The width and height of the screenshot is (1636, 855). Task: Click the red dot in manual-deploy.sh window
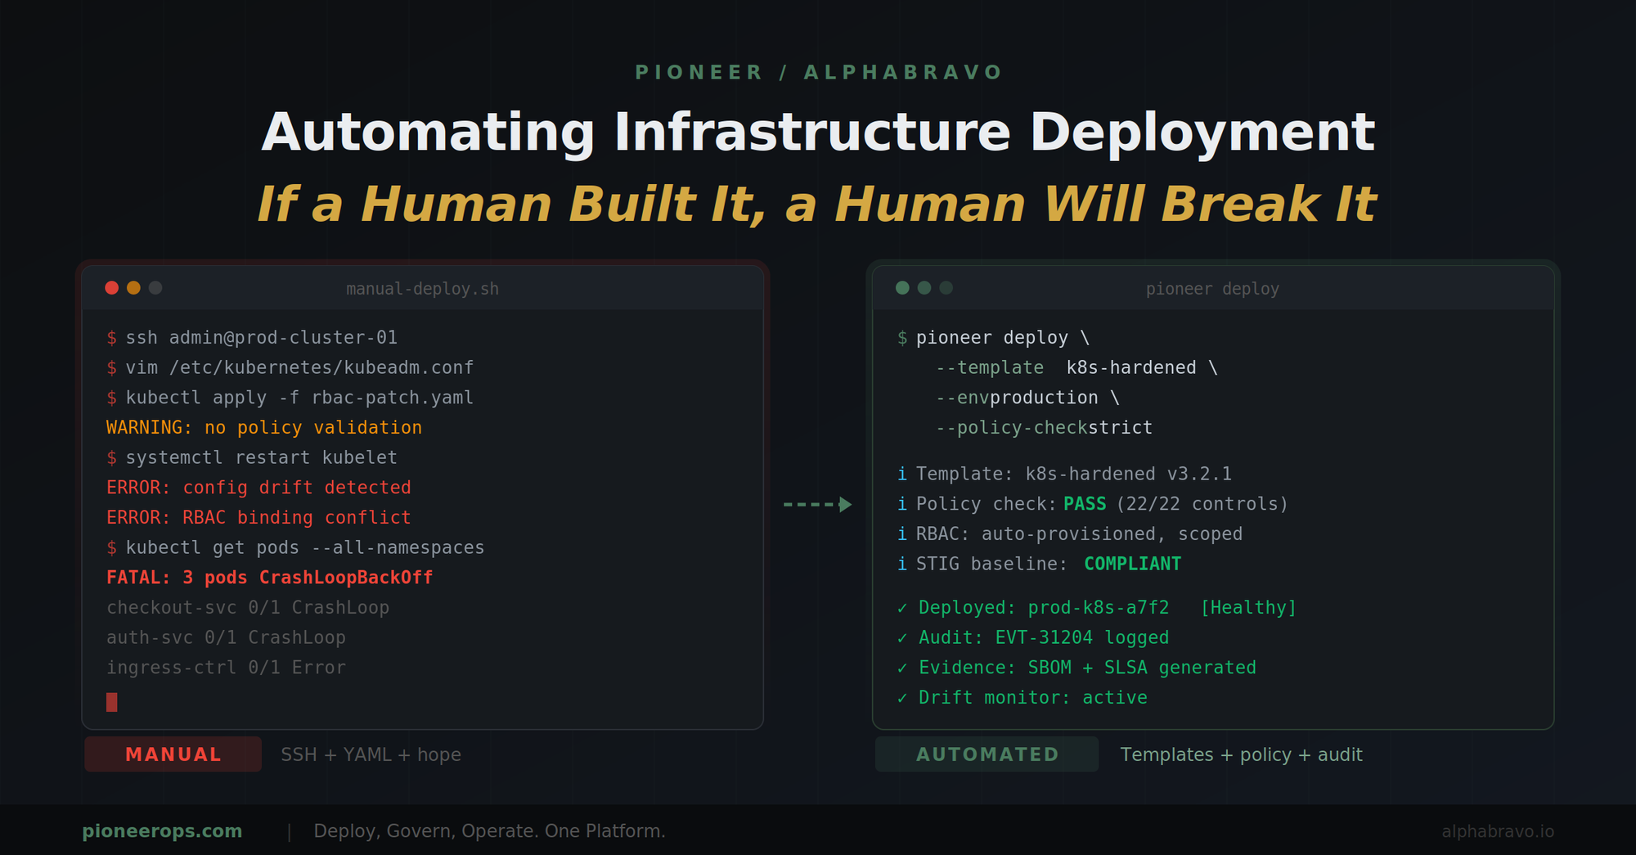point(112,288)
